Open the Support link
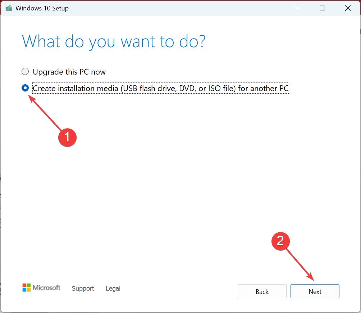Image resolution: width=361 pixels, height=313 pixels. [x=83, y=288]
